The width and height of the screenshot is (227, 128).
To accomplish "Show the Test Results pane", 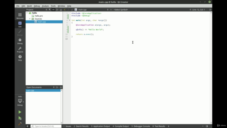I will (159, 126).
